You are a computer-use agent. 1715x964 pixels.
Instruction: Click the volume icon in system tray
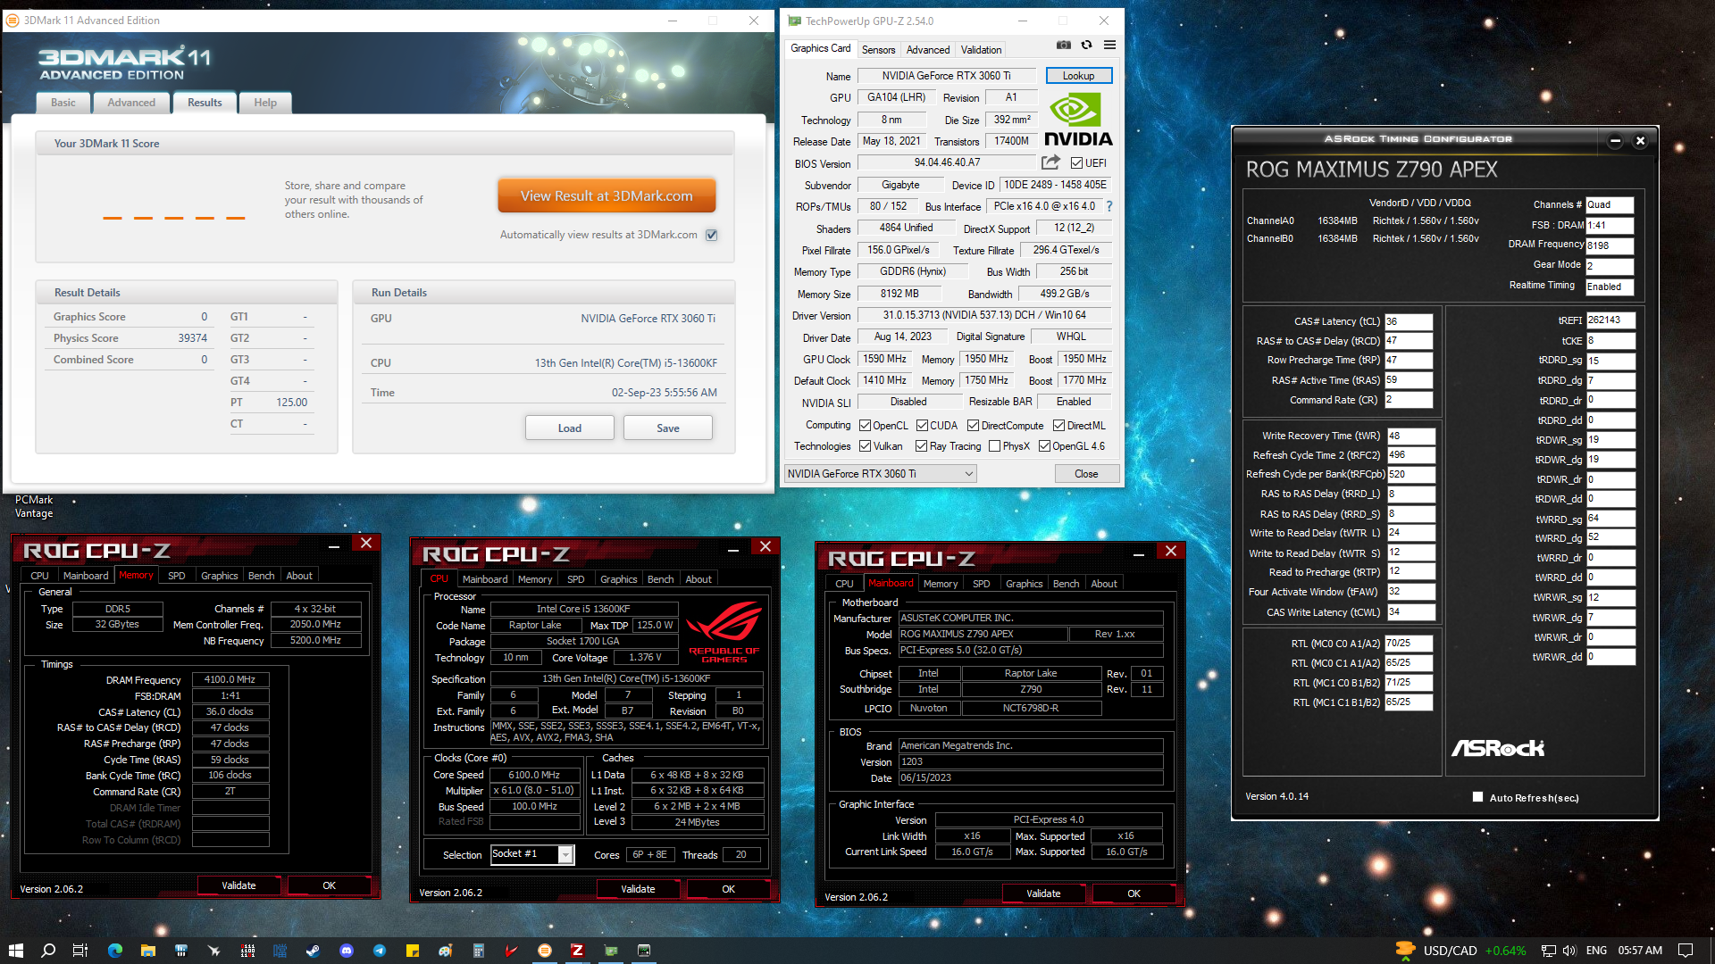(x=1569, y=951)
